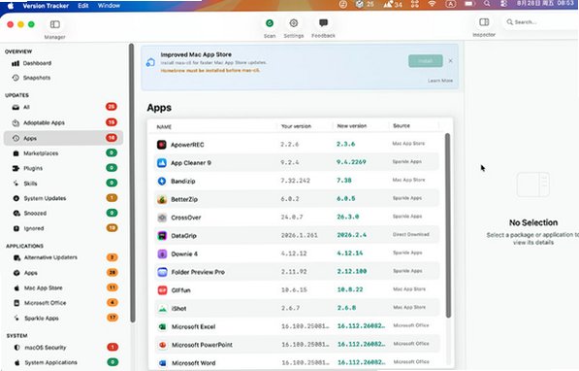Click the Microsoft Excel icon
This screenshot has width=579, height=371.
click(x=162, y=326)
